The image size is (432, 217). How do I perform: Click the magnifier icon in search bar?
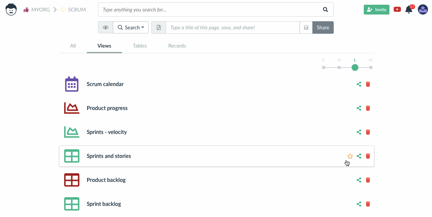pyautogui.click(x=325, y=9)
